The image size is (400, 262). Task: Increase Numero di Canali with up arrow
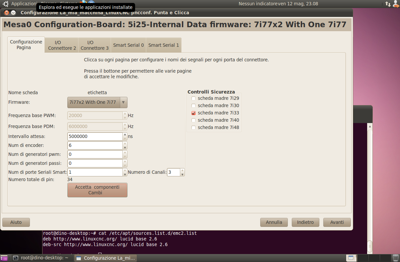point(182,170)
